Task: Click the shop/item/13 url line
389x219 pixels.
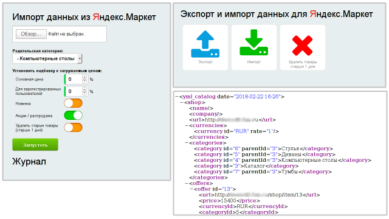Action: click(x=260, y=195)
